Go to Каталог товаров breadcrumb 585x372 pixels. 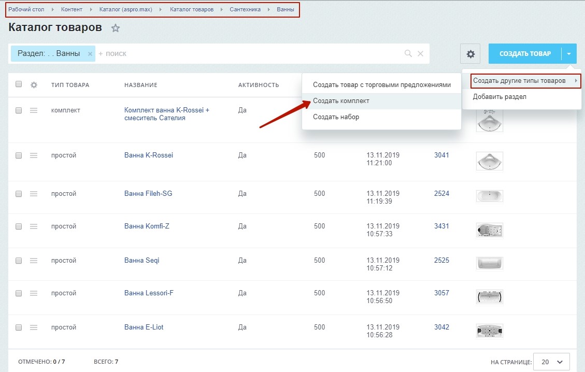pyautogui.click(x=192, y=9)
